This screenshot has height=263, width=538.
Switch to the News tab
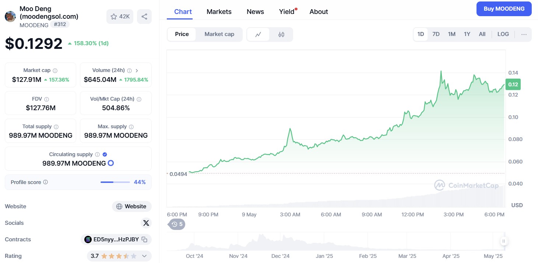255,12
